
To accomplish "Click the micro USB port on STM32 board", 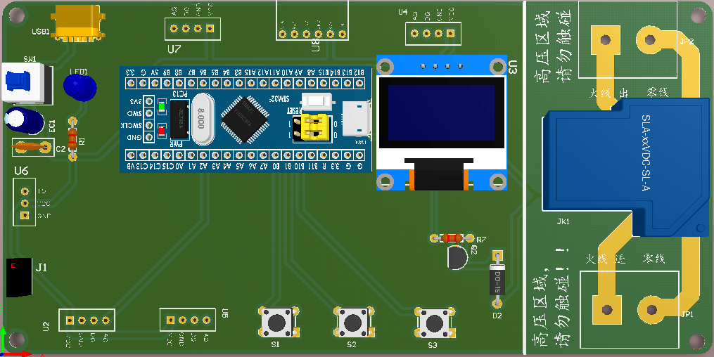I will (x=357, y=119).
